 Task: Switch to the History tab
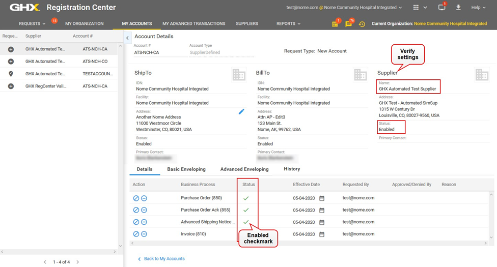tap(292, 169)
